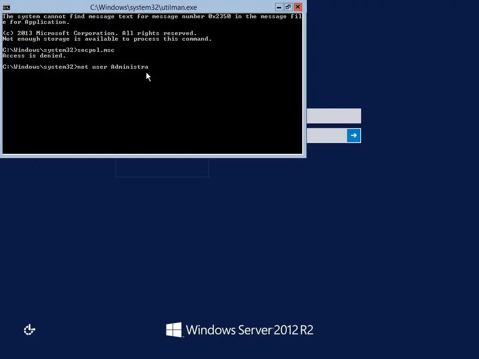Click 'Not enough storage is available' line
The image size is (479, 359).
click(107, 39)
